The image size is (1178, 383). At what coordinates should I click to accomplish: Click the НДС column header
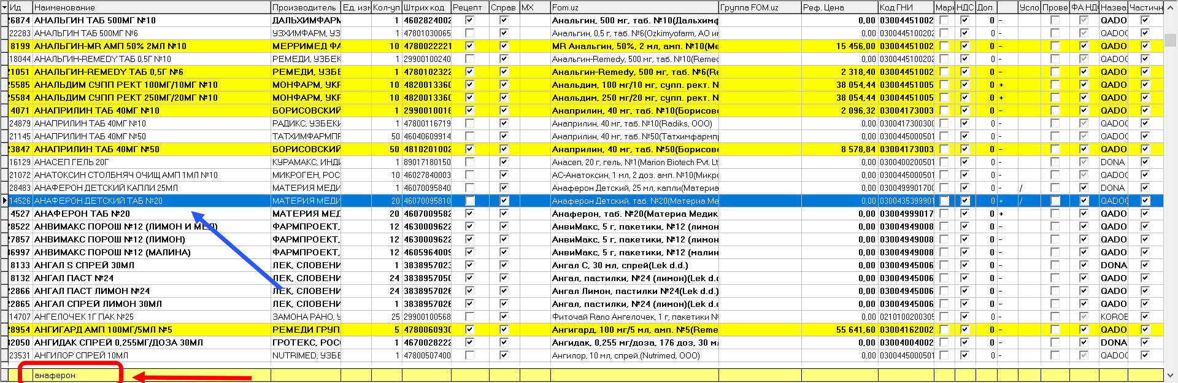click(965, 7)
